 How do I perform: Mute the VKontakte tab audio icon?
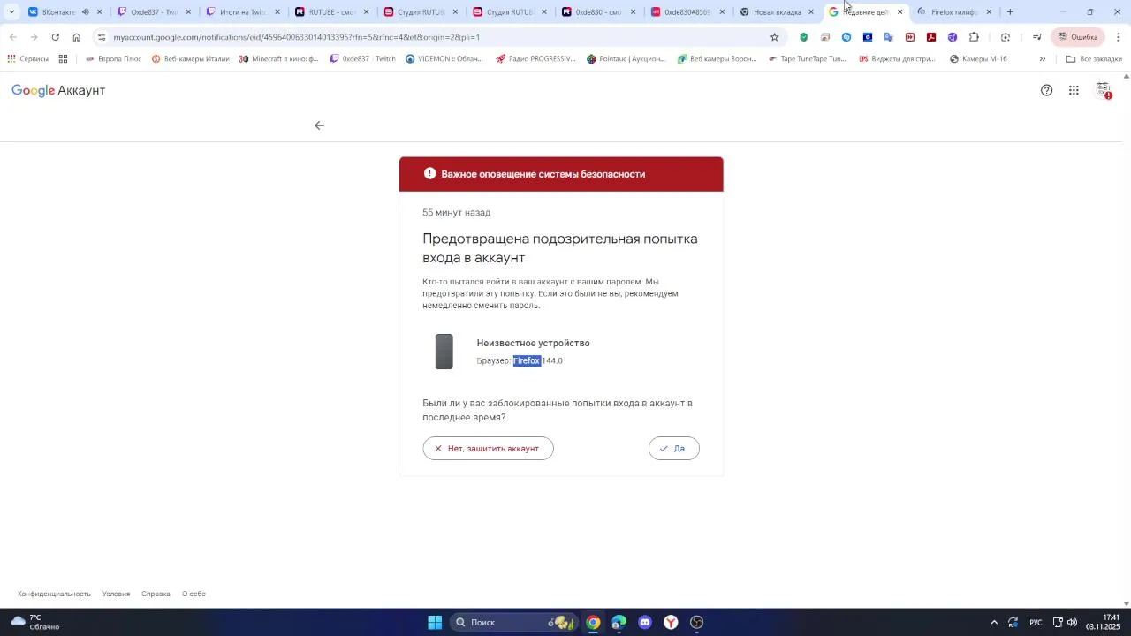tap(85, 12)
